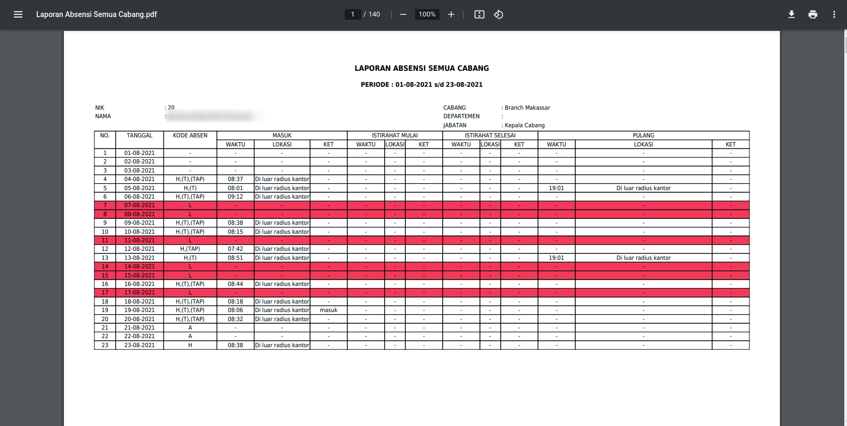Image resolution: width=847 pixels, height=426 pixels.
Task: Click the 'masuk' note in row 19
Action: pos(329,310)
